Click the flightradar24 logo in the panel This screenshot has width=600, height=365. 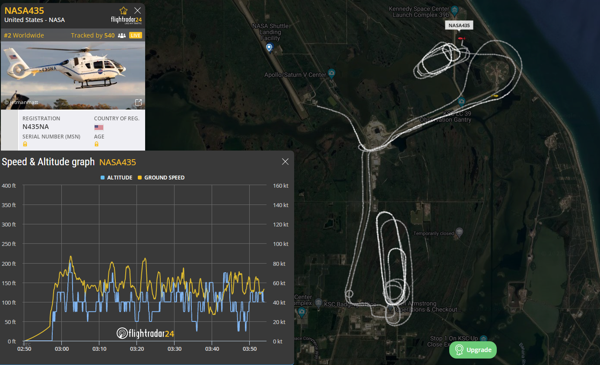tap(127, 20)
